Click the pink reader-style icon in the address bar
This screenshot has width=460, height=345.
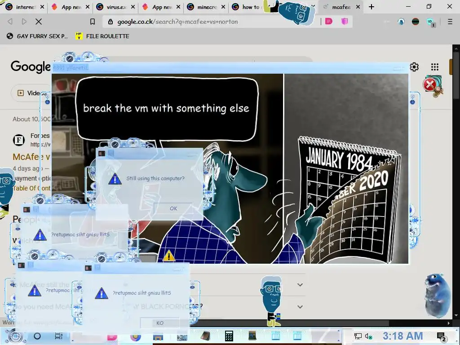tap(328, 21)
